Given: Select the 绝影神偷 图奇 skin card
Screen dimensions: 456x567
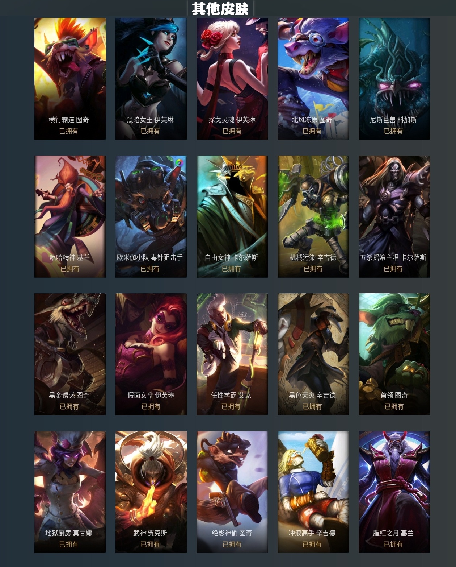Looking at the screenshot, I should (x=232, y=492).
